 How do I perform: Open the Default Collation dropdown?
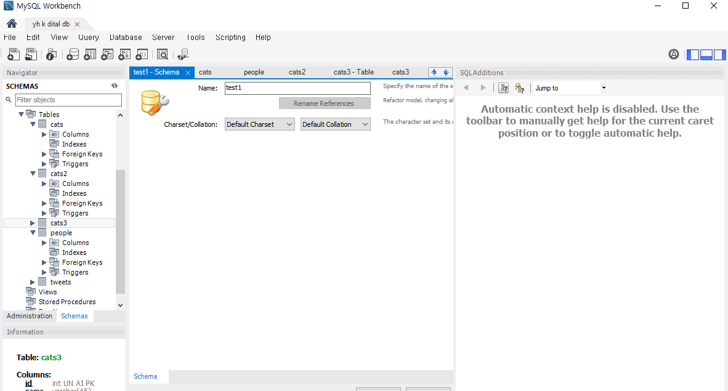pos(335,124)
